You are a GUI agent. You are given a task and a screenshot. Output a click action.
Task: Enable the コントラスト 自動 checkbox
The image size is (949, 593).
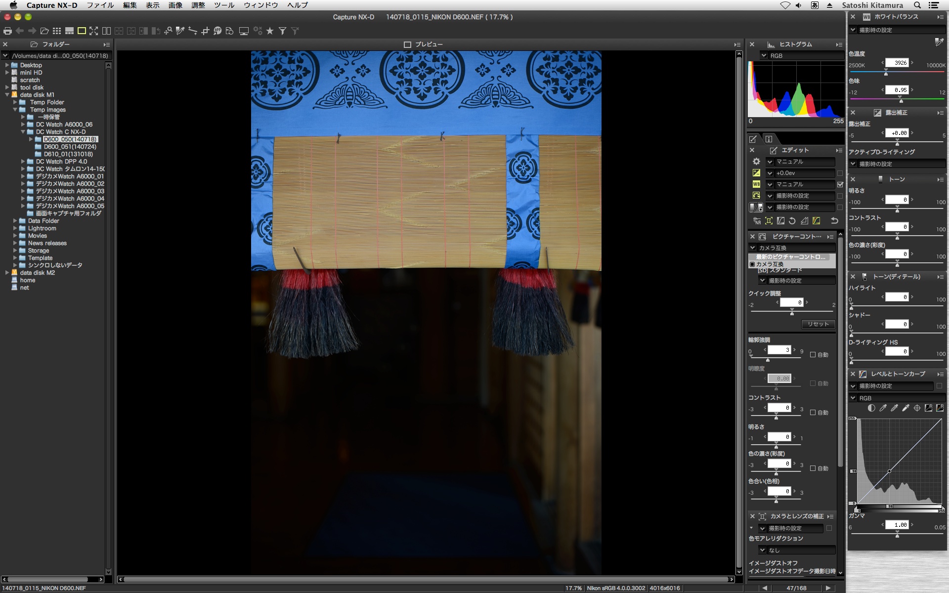(813, 412)
